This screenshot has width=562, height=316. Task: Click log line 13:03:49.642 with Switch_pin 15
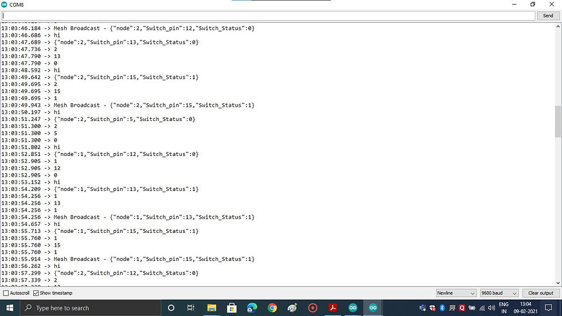pyautogui.click(x=100, y=77)
